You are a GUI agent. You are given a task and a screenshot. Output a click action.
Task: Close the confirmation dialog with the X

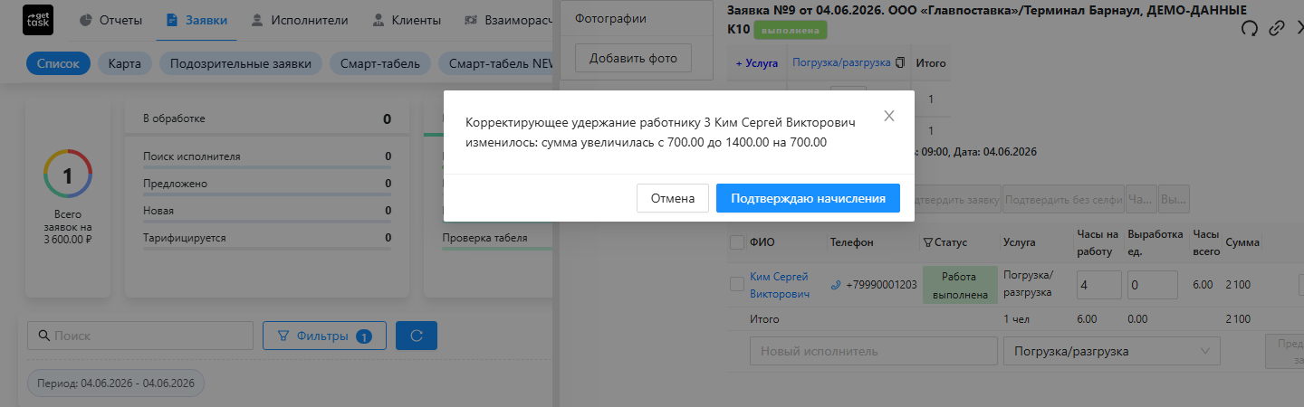889,116
